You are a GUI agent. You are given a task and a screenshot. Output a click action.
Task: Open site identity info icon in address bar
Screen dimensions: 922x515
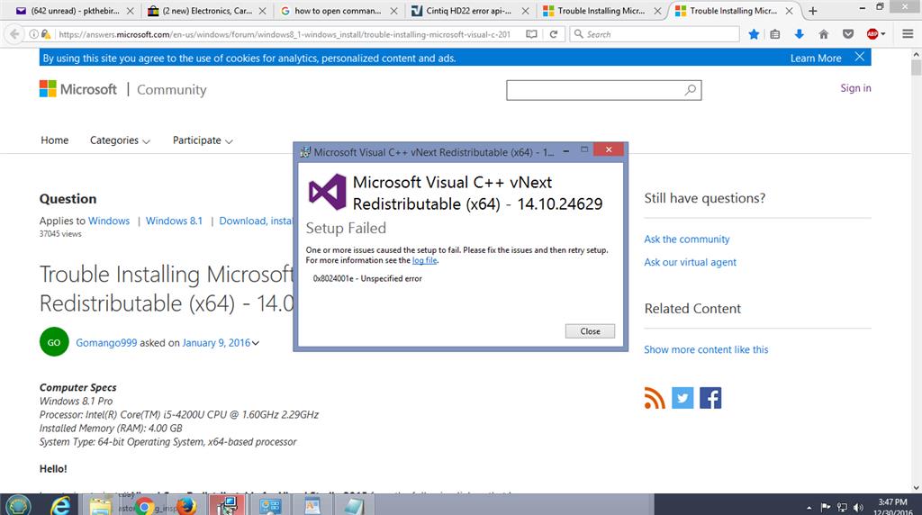point(33,34)
